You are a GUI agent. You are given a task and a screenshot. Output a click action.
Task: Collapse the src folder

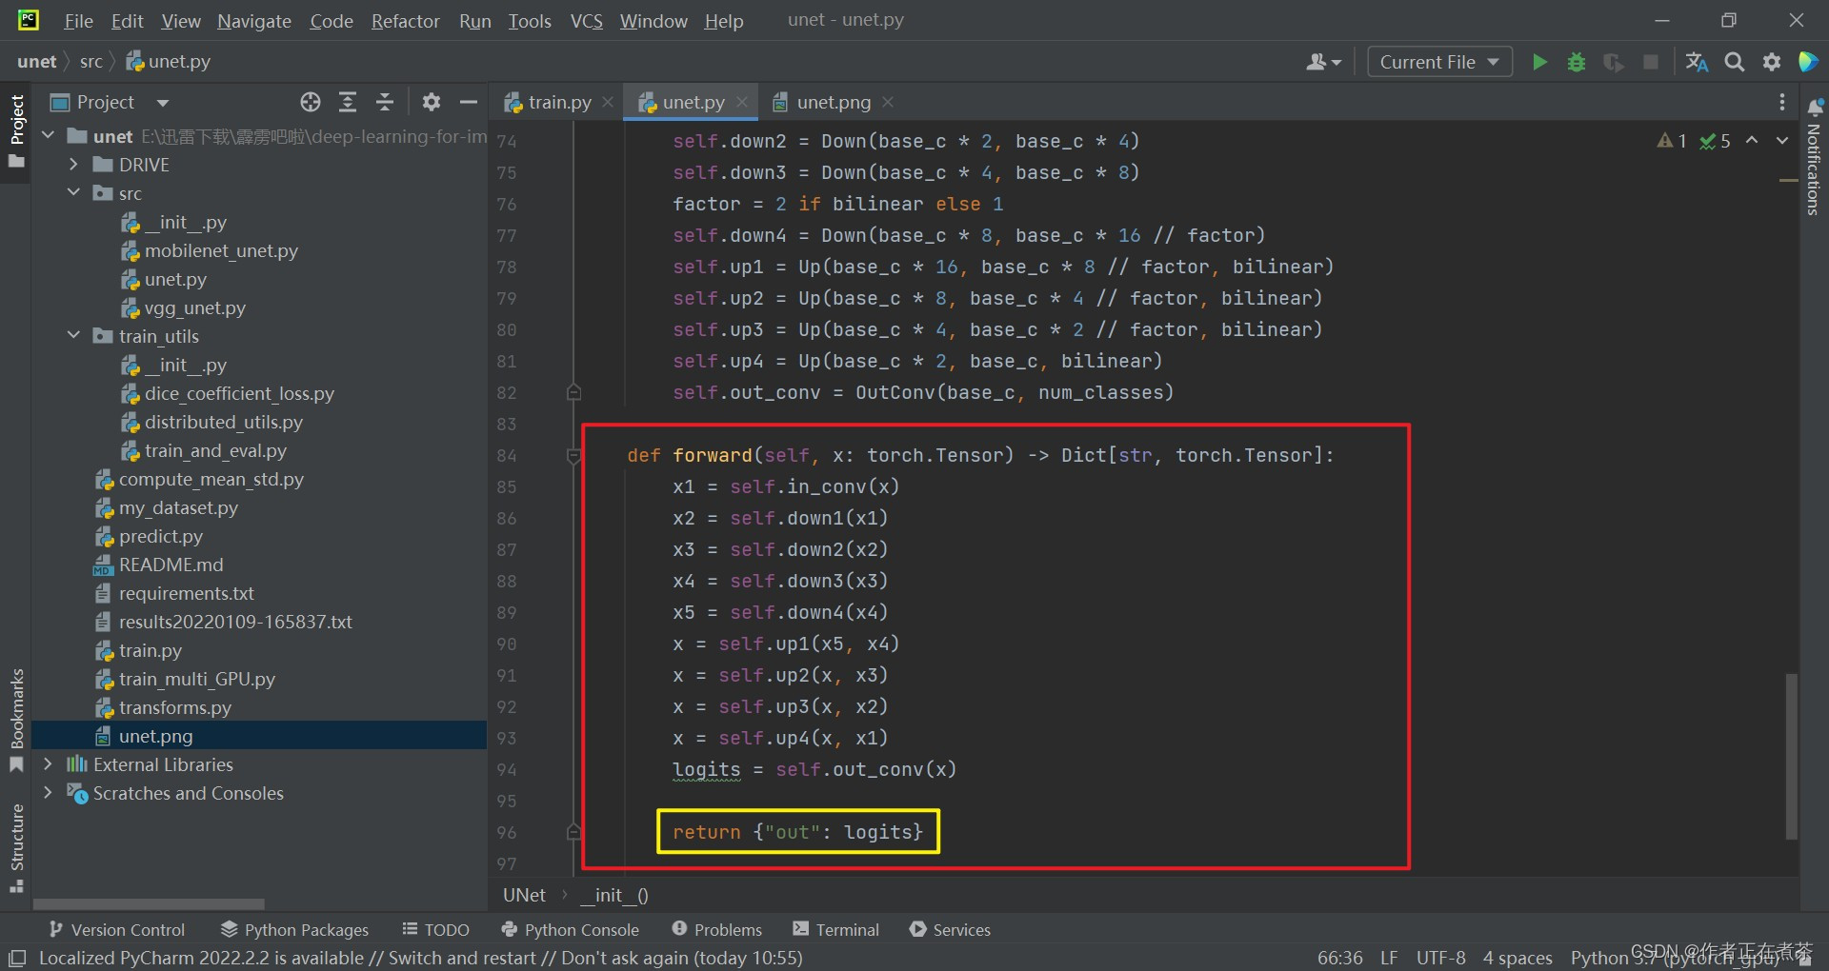click(x=73, y=192)
